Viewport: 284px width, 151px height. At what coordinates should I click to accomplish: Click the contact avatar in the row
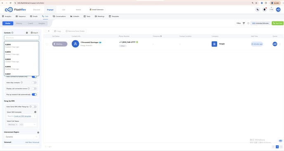point(76,44)
